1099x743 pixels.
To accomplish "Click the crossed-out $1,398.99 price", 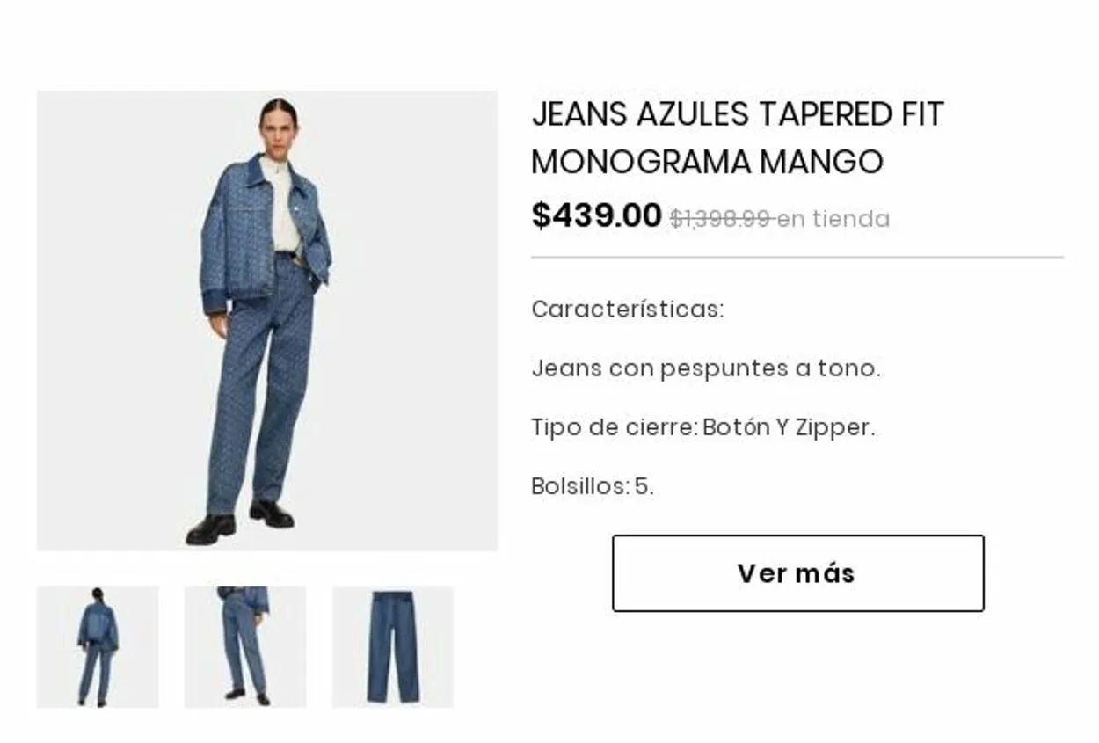I will click(722, 219).
